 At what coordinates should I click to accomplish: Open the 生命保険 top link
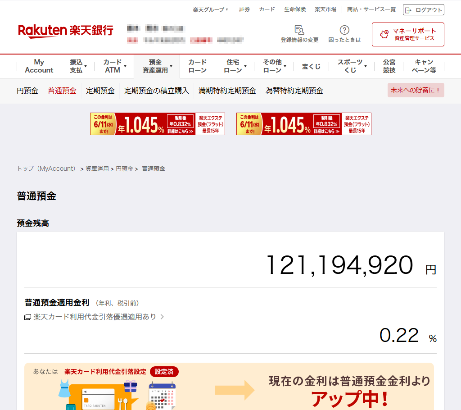point(295,9)
